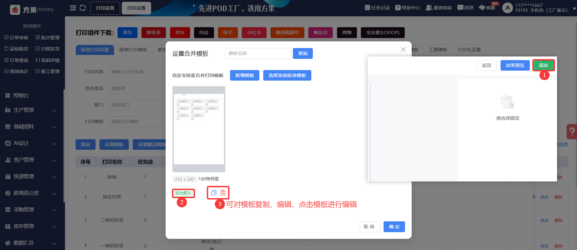Click the 新增模板 button
577x250 pixels.
coord(245,75)
